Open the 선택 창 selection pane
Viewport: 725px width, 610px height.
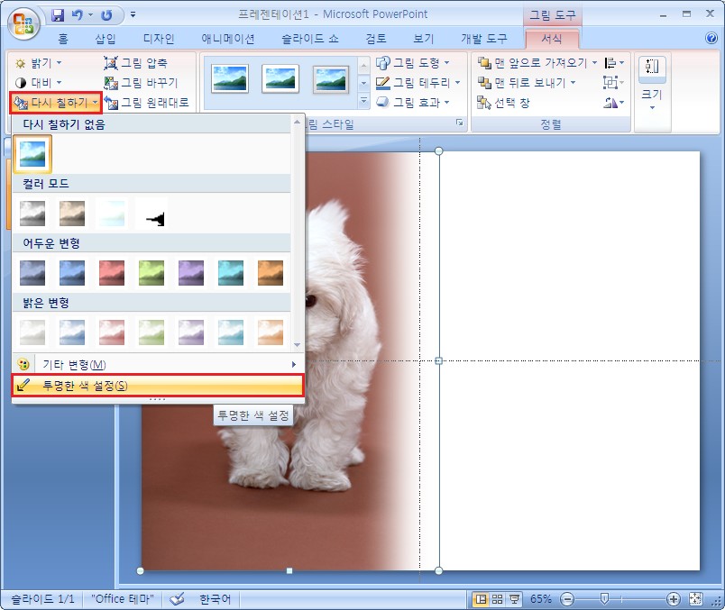click(x=503, y=103)
